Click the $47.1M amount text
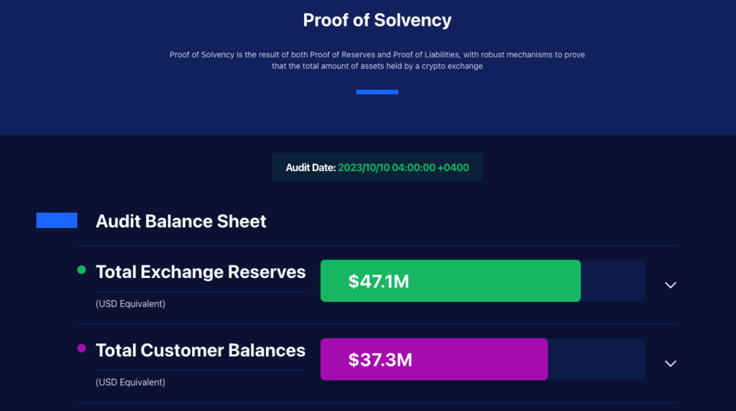 coord(379,282)
